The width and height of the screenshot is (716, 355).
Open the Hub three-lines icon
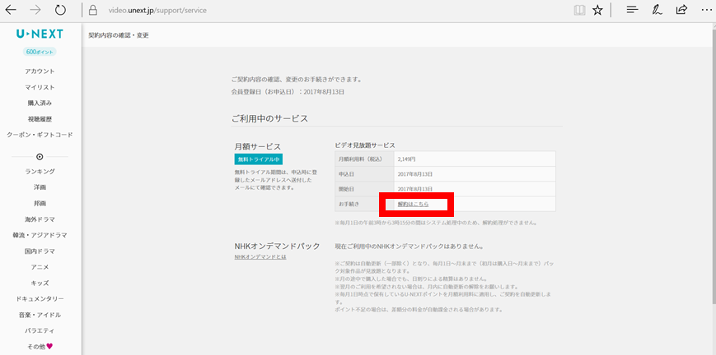(632, 10)
